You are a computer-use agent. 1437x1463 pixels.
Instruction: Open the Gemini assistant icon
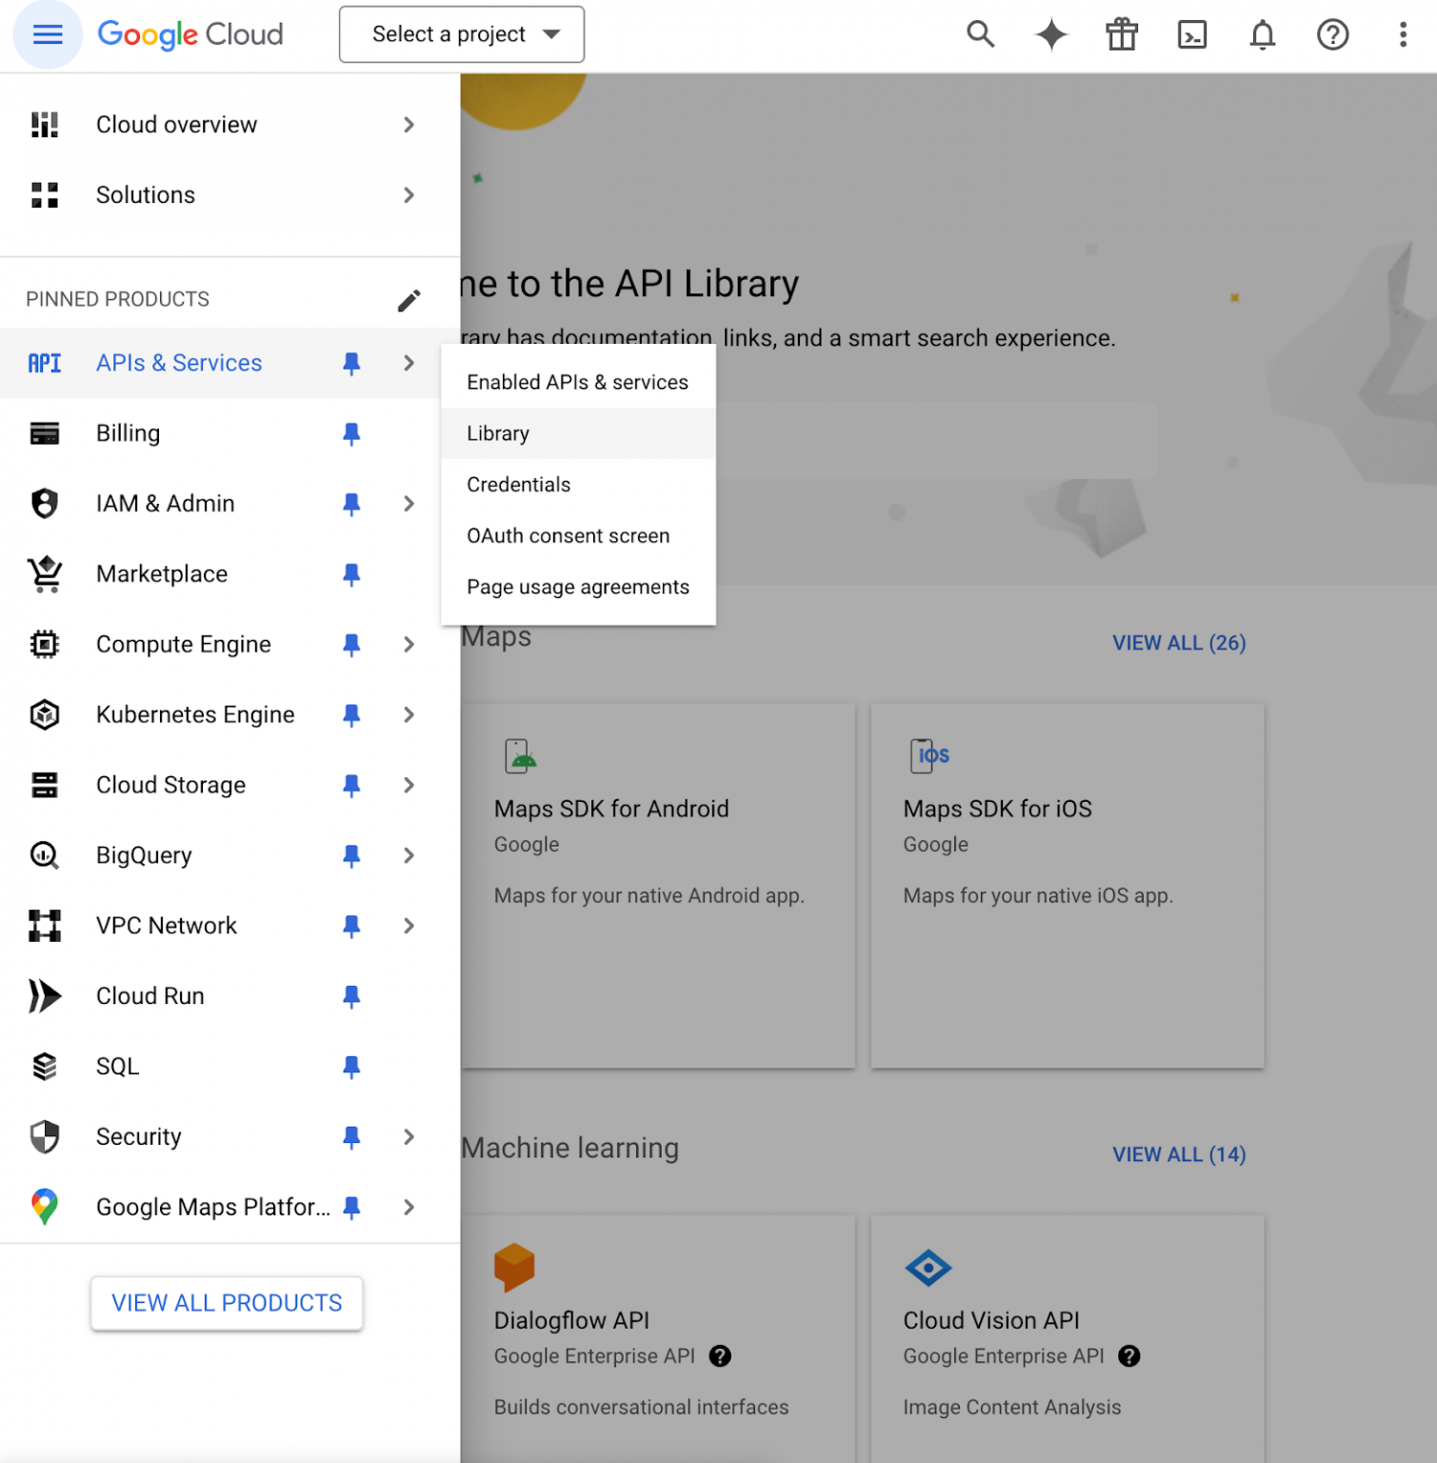coord(1050,34)
